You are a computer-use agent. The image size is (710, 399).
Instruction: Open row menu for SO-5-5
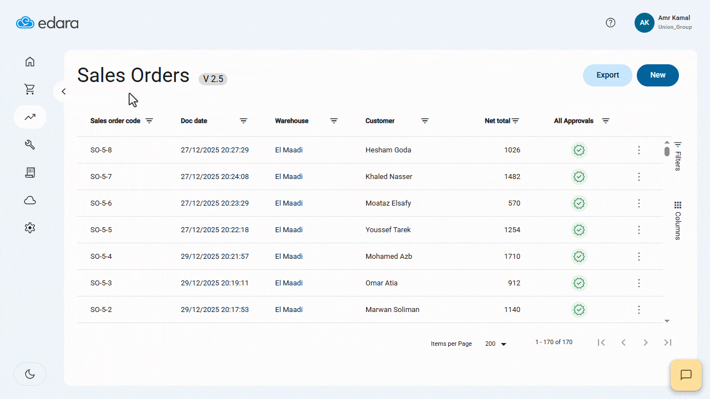point(639,230)
